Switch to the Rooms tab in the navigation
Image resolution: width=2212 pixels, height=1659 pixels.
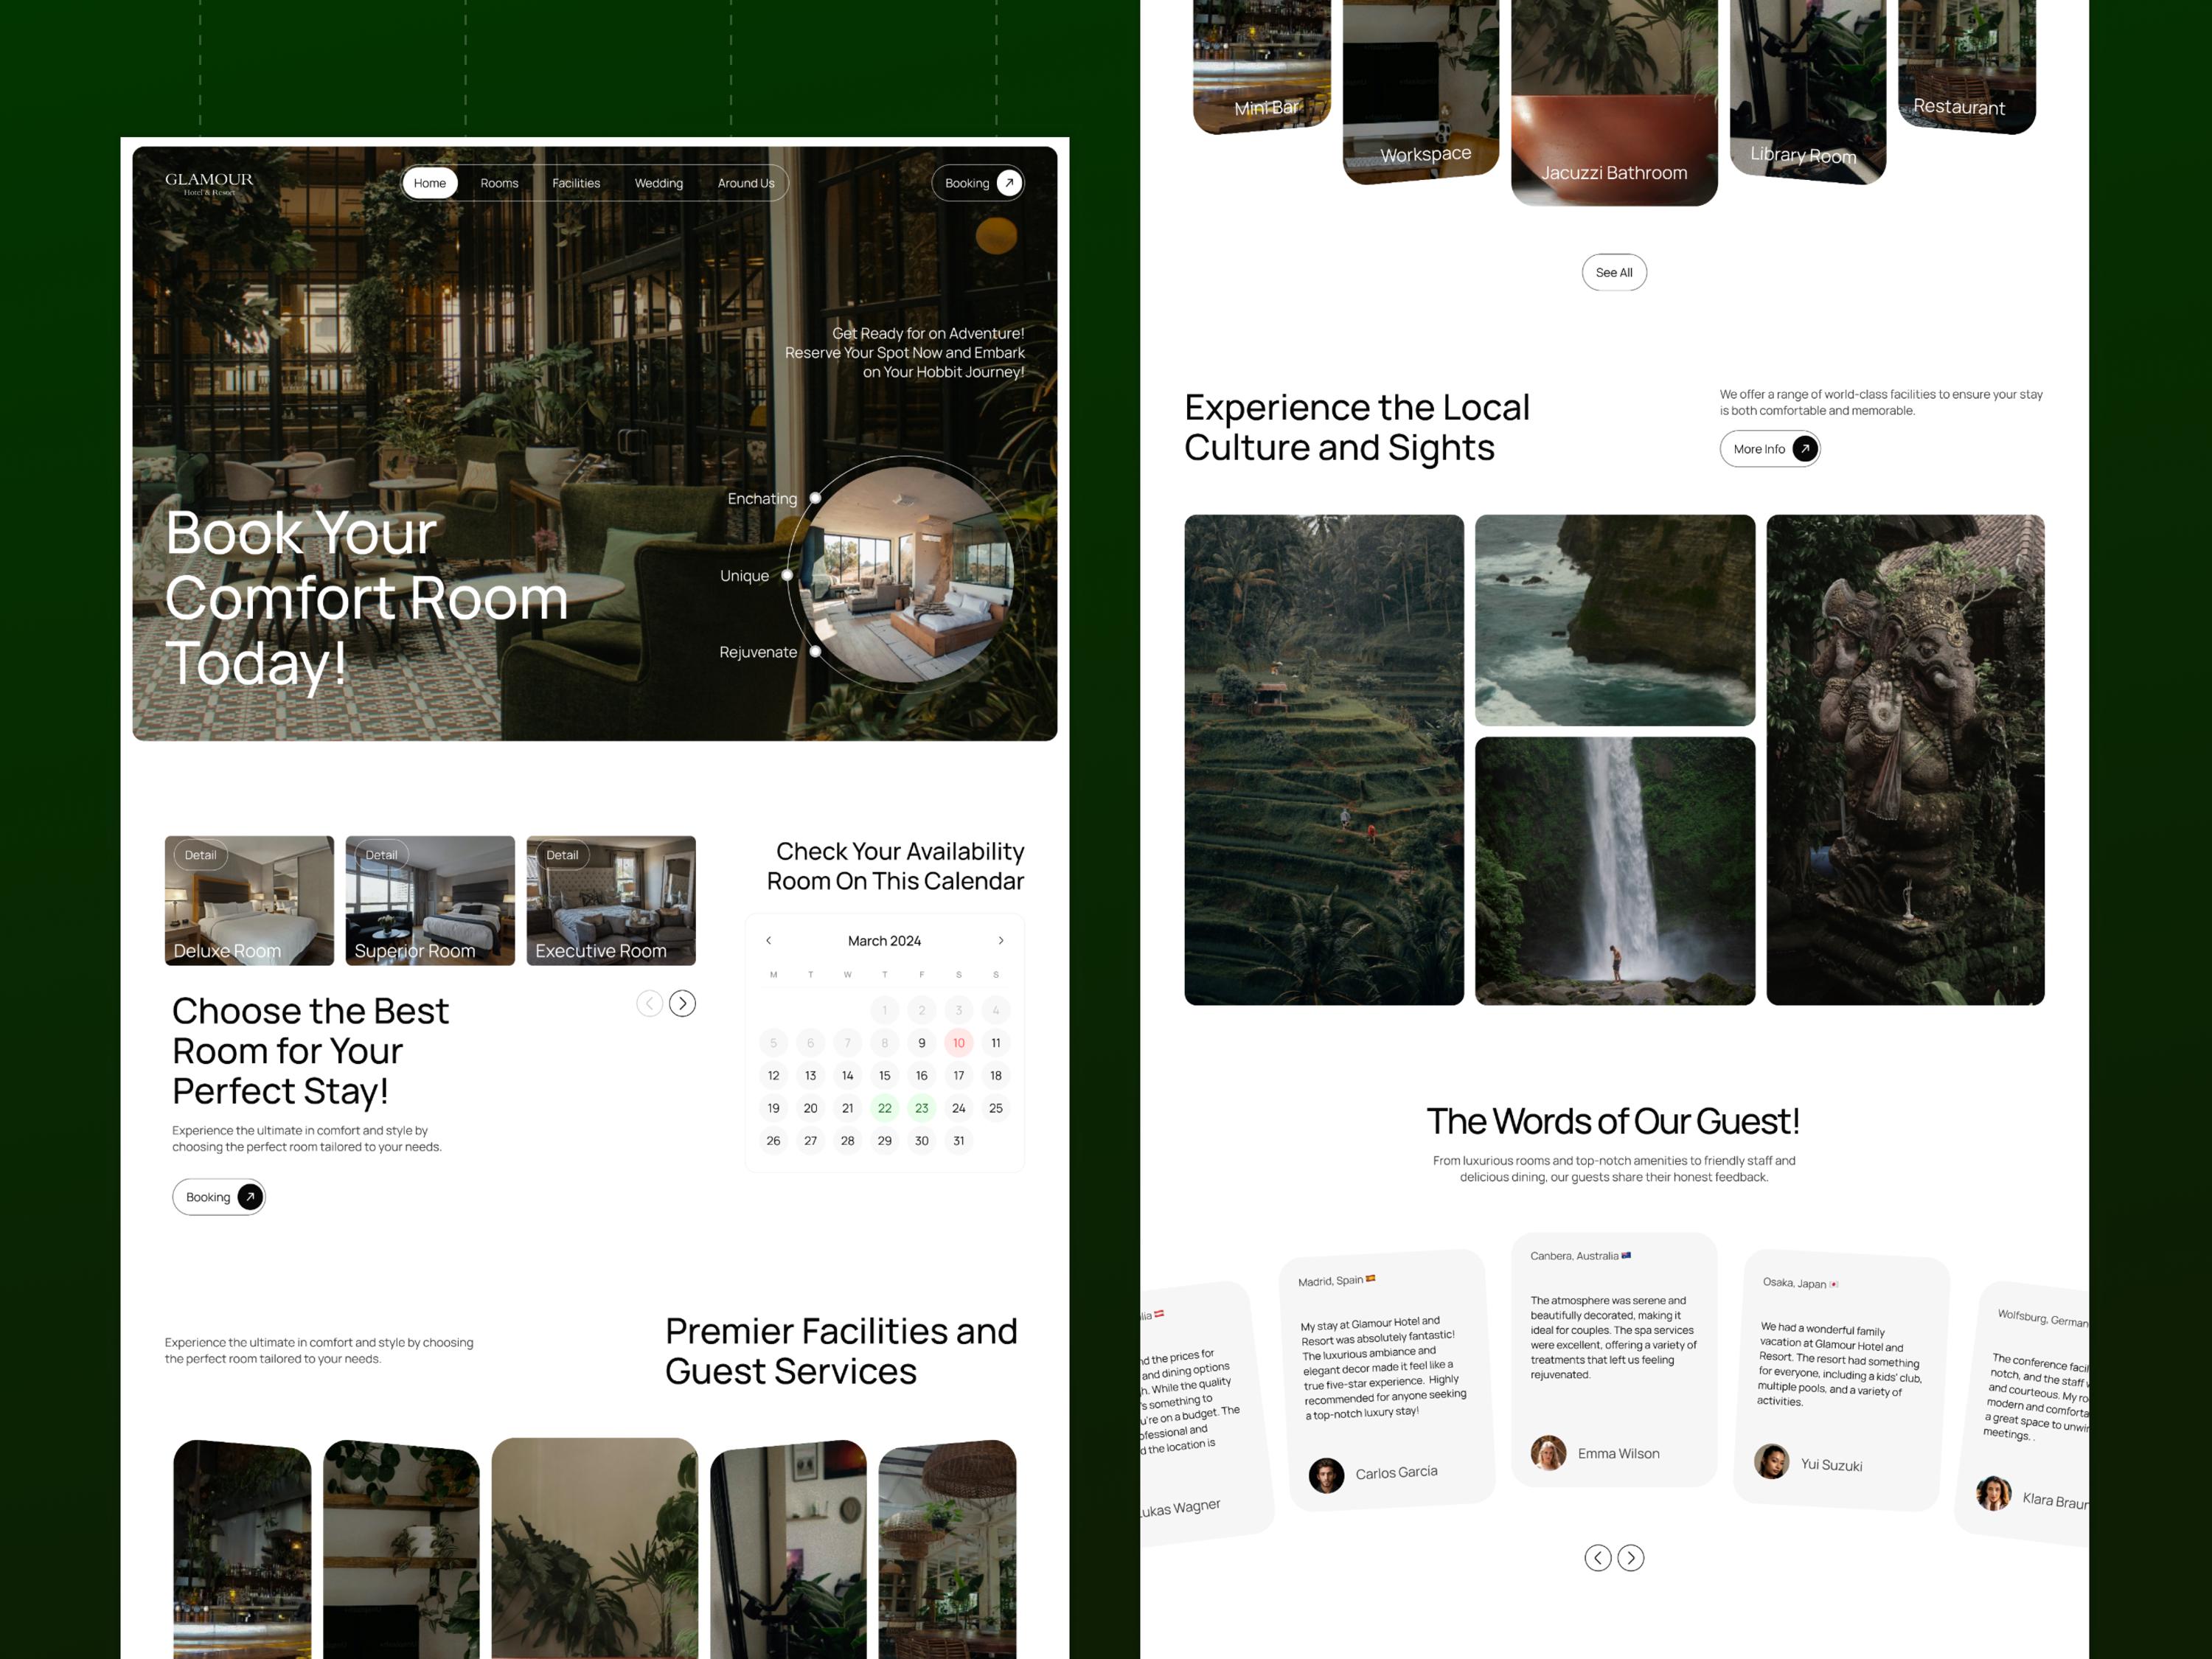click(498, 183)
